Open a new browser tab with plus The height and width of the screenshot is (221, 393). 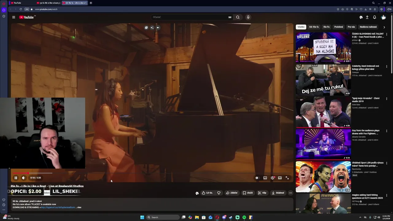(x=91, y=3)
